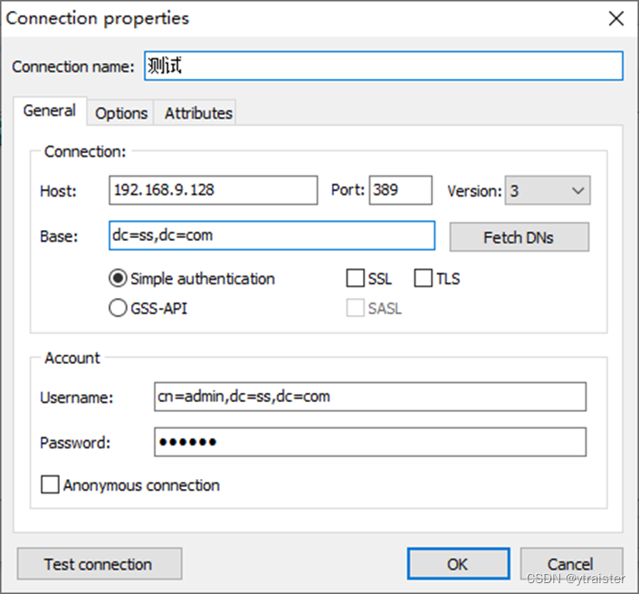Click the Cancel button
Viewport: 639px width, 594px height.
point(570,563)
